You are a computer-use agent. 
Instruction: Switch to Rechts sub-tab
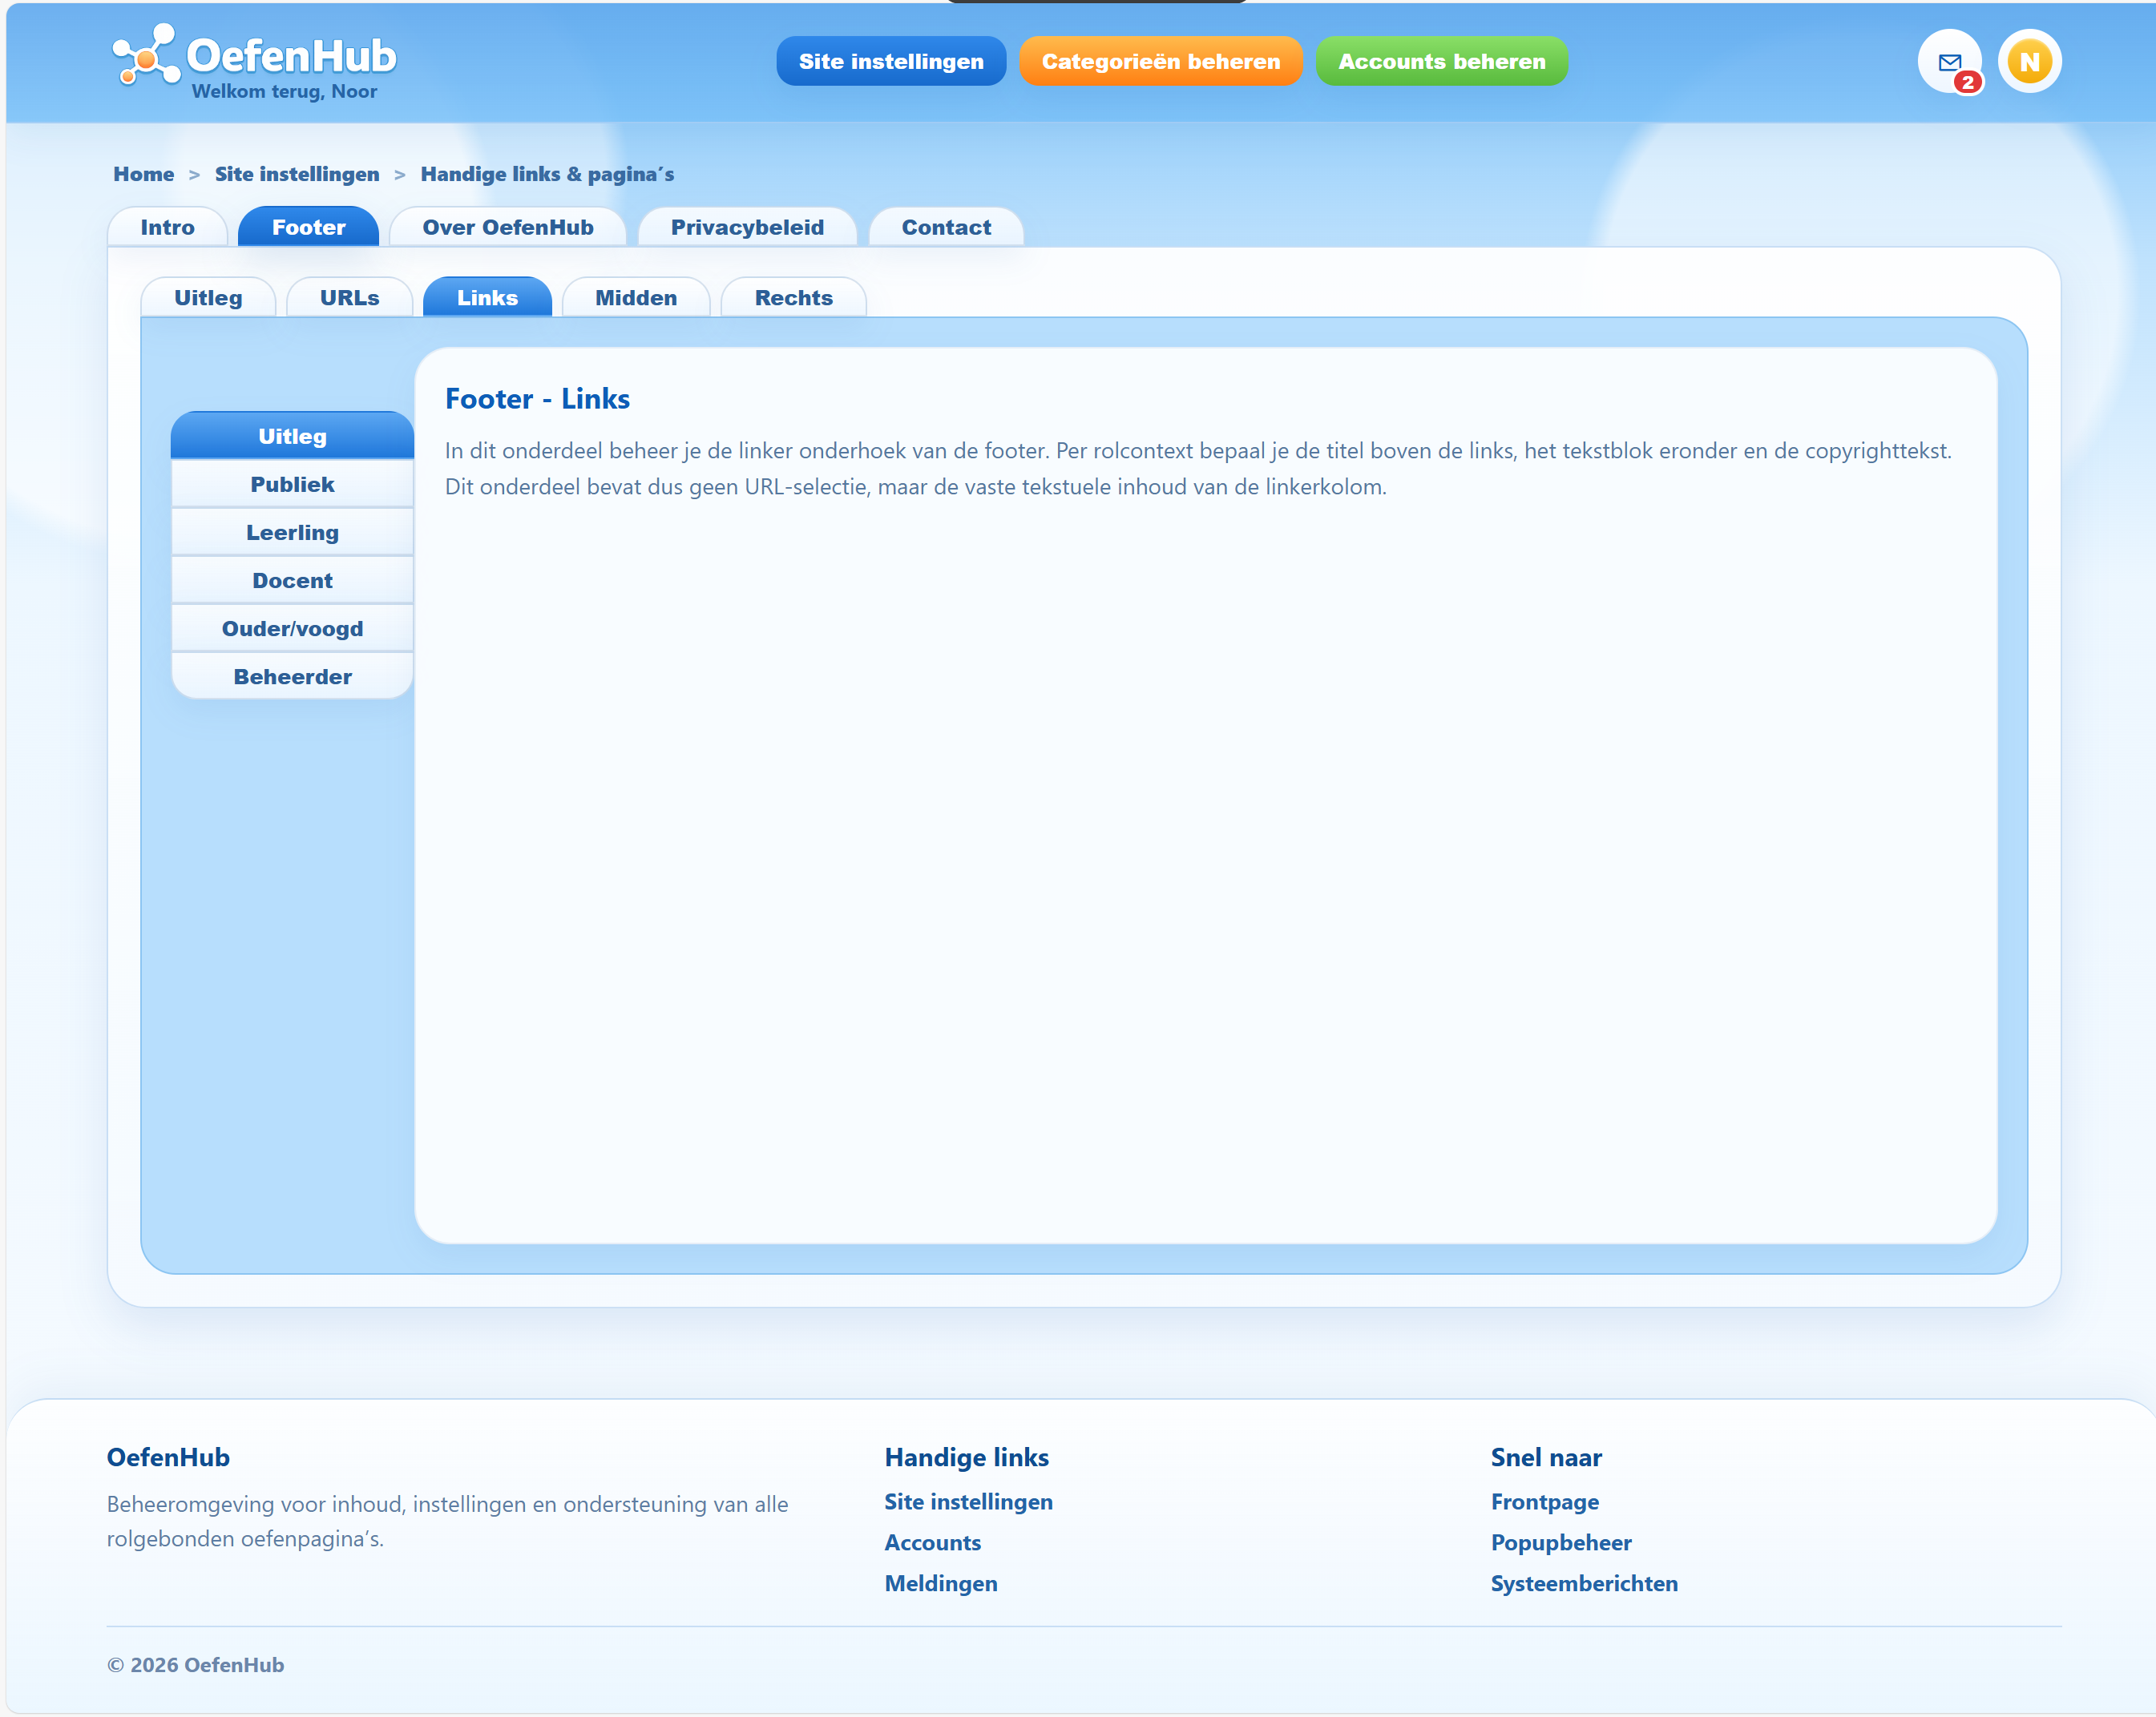pos(793,298)
